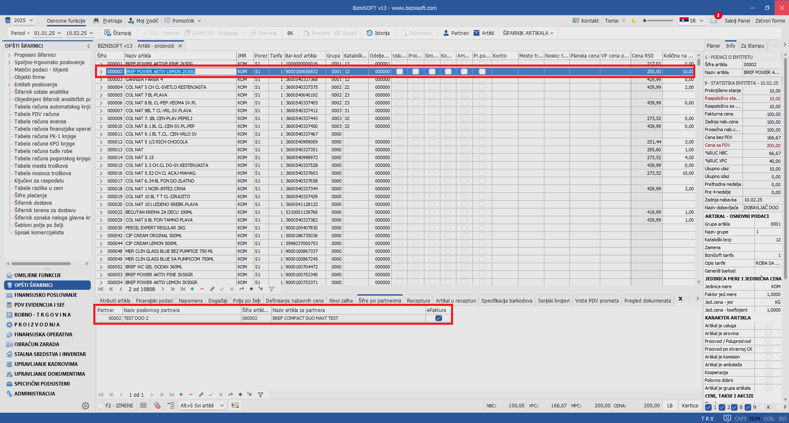Click the Sakrij Panel button
The height and width of the screenshot is (423, 789).
pos(737,21)
